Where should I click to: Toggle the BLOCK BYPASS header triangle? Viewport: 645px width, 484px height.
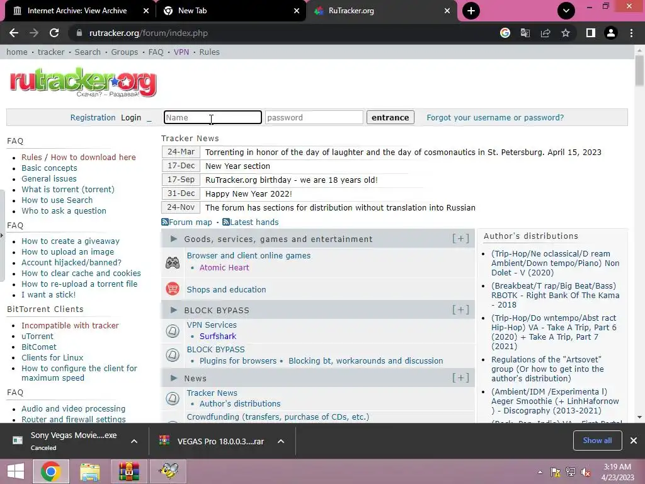174,310
